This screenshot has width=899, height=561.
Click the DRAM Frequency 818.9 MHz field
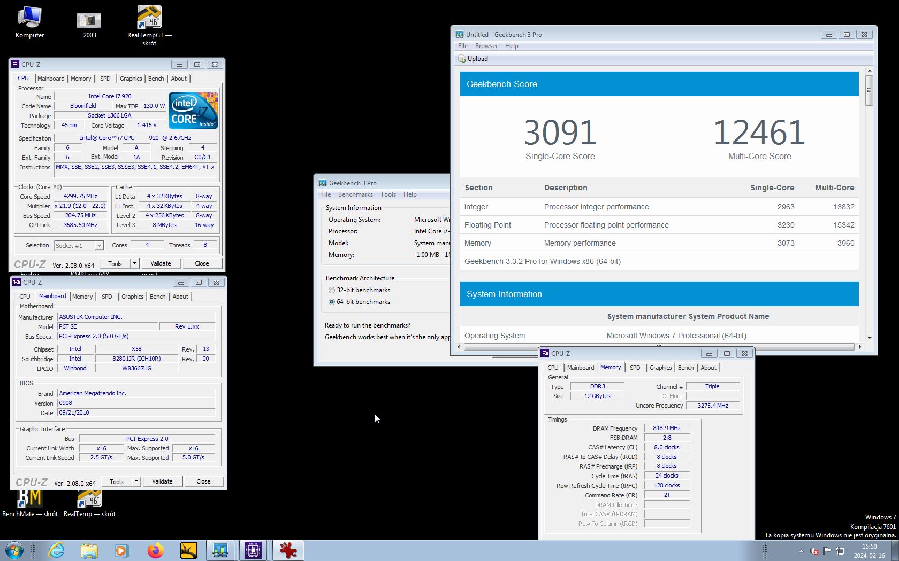click(667, 428)
